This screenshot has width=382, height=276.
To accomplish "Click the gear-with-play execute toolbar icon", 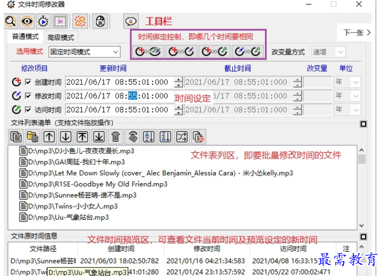I will click(43, 22).
